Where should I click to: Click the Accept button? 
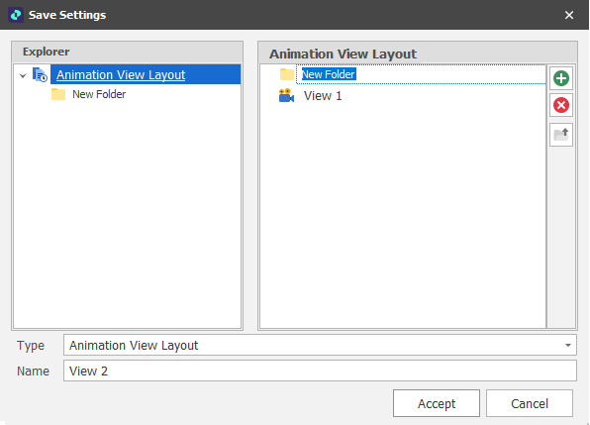[437, 403]
